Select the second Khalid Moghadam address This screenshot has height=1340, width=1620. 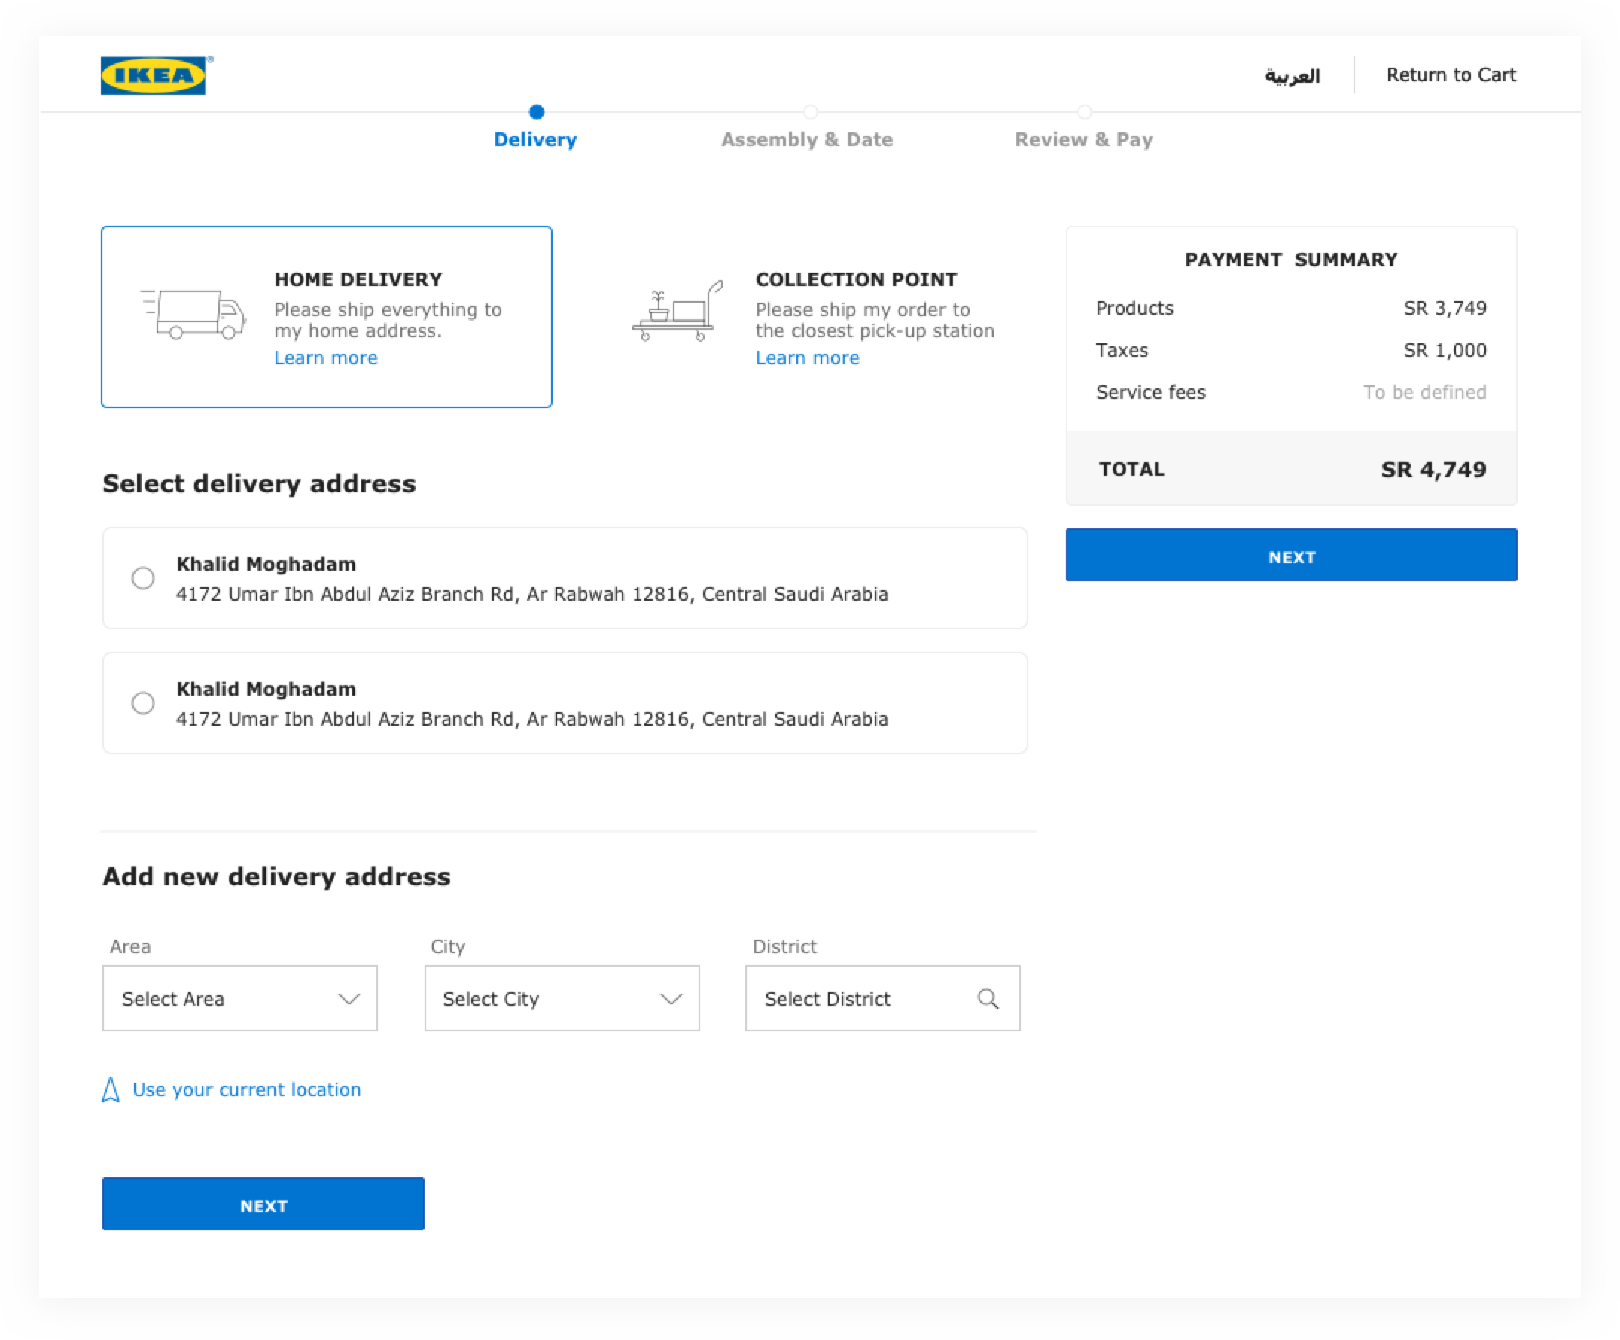click(x=143, y=703)
